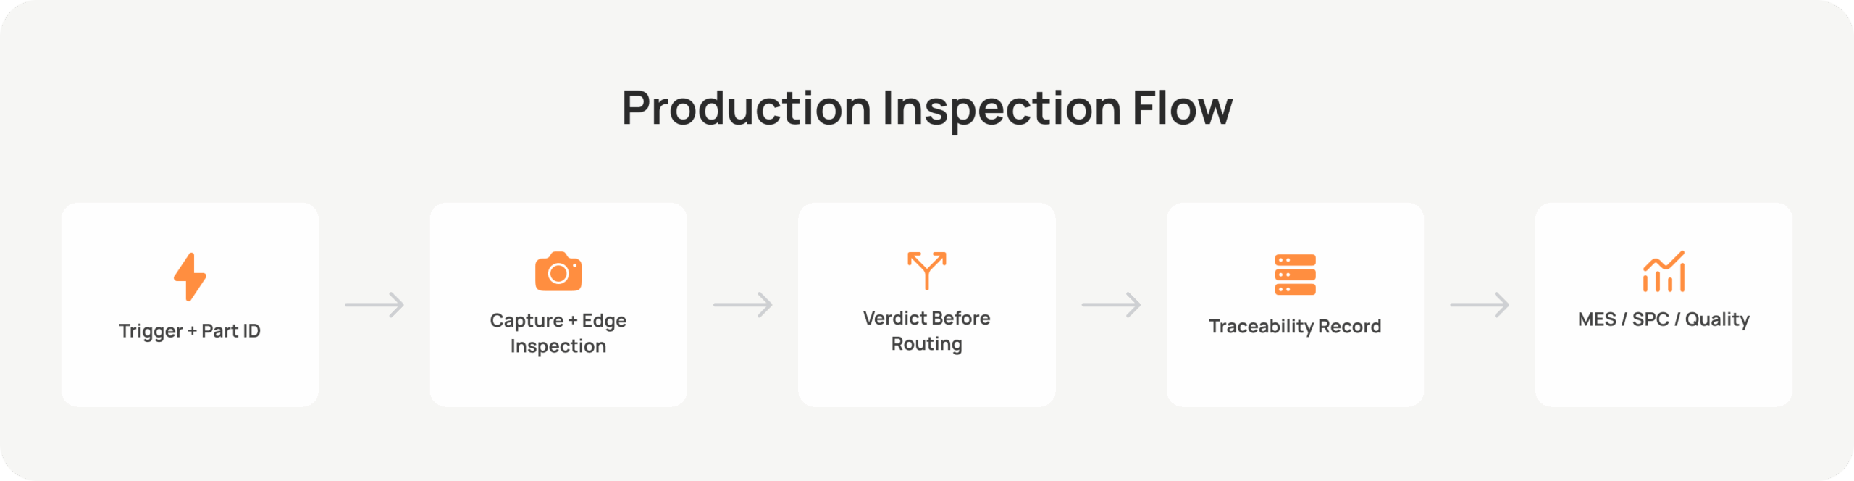Select the branching arrows routing icon
Screen dimensions: 1854x481
point(927,270)
